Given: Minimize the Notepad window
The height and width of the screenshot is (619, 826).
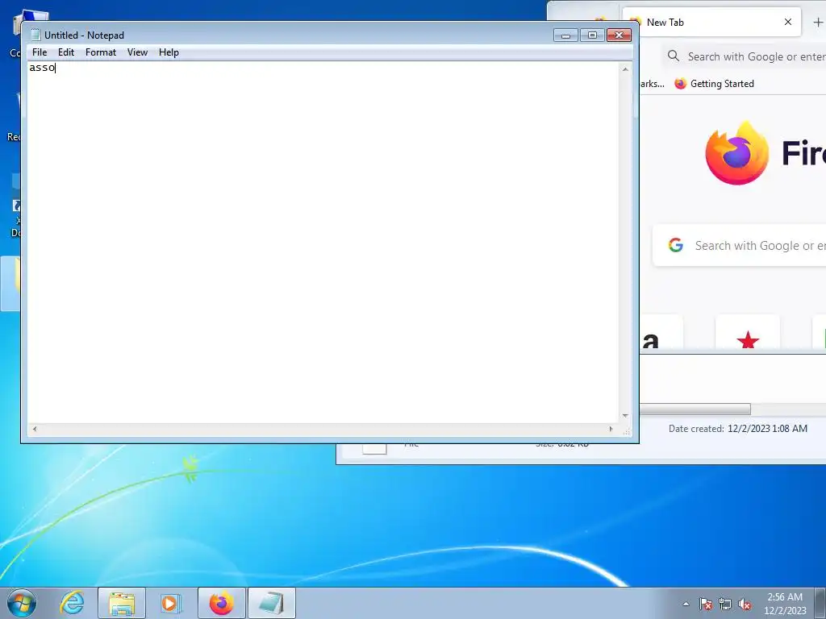Looking at the screenshot, I should [565, 35].
